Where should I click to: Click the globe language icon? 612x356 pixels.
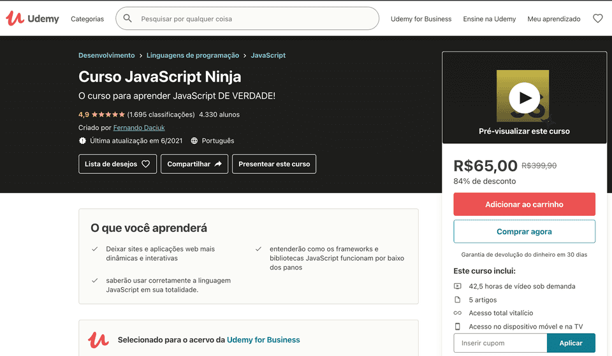tap(194, 141)
